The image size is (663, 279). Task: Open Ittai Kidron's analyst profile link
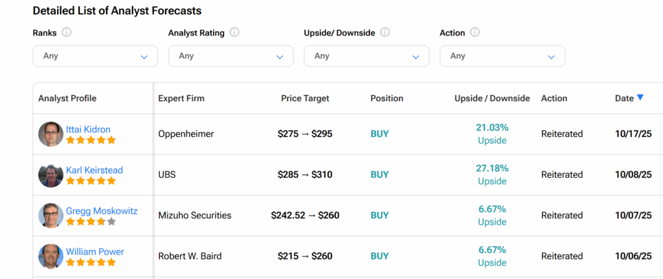(x=90, y=129)
